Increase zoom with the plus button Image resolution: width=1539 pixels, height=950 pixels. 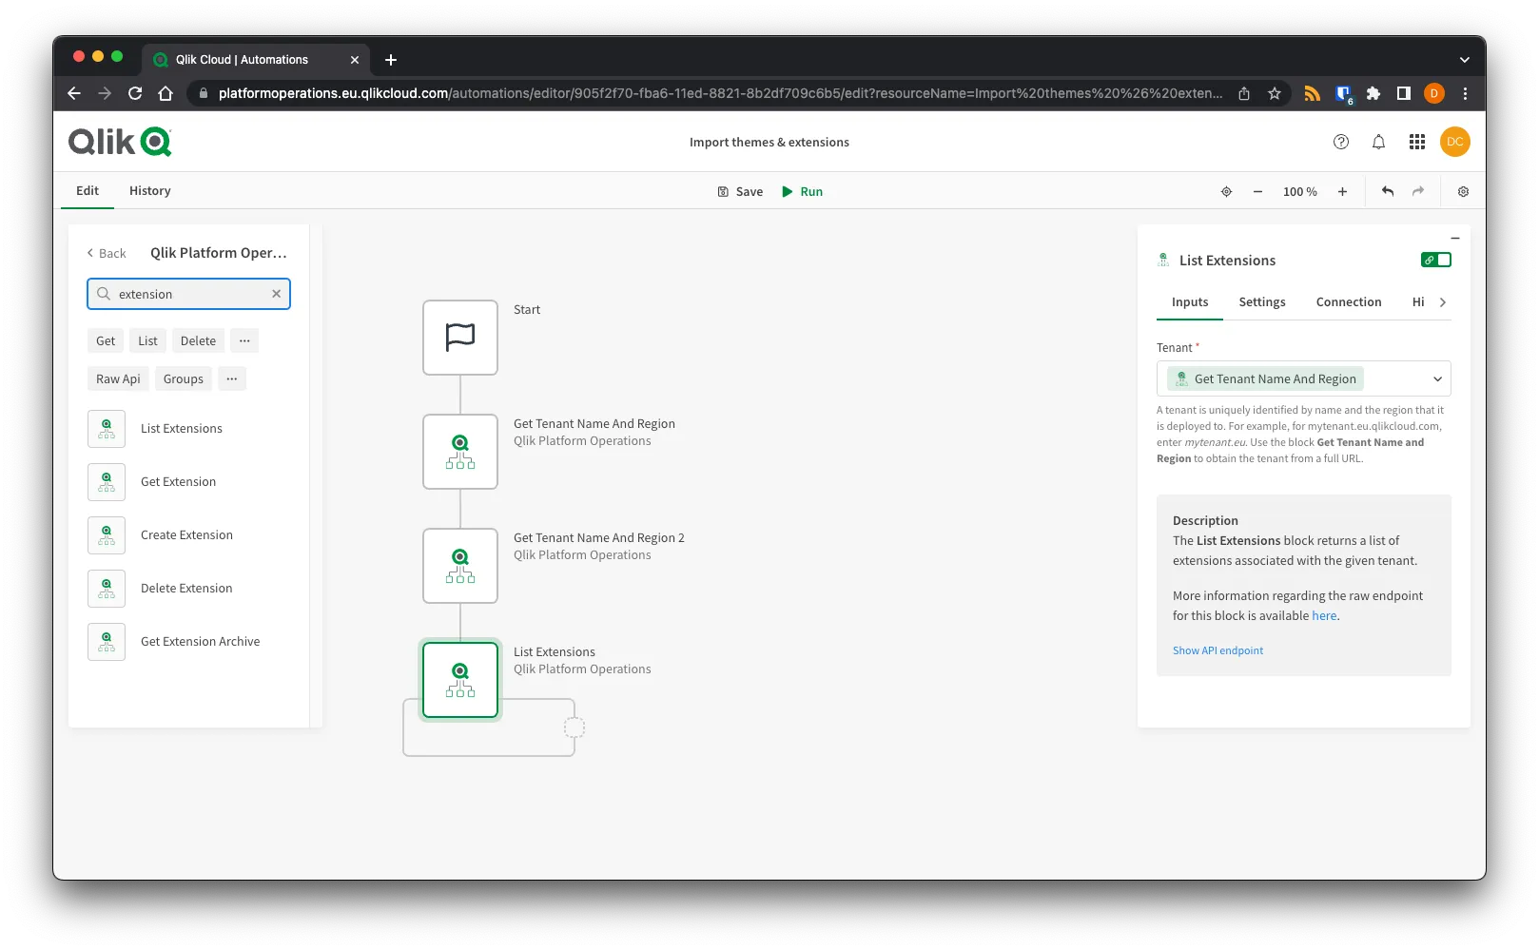(1342, 191)
